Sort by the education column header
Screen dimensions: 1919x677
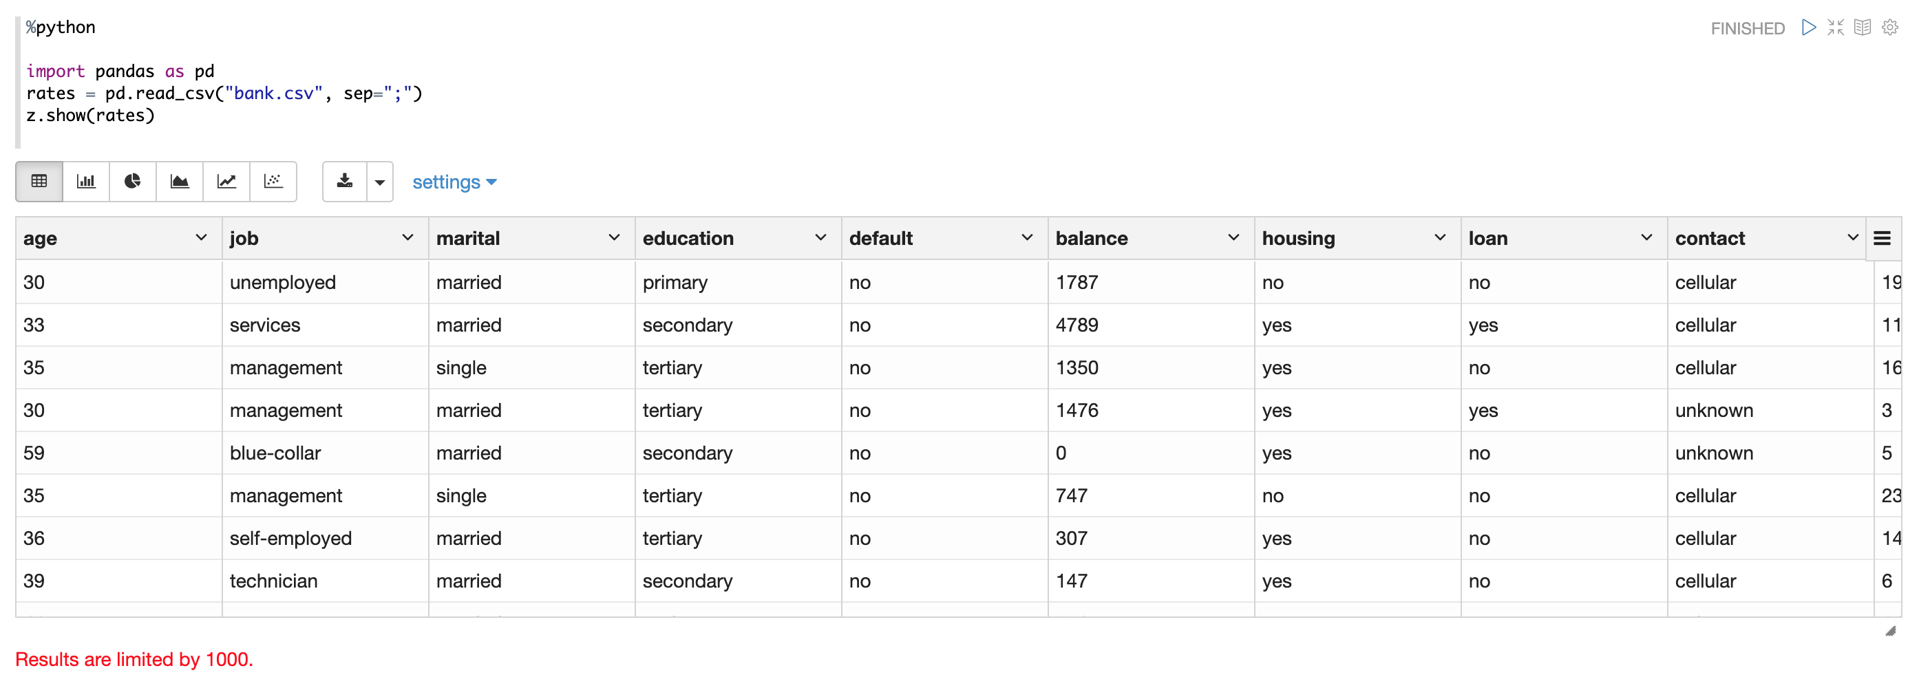[688, 238]
